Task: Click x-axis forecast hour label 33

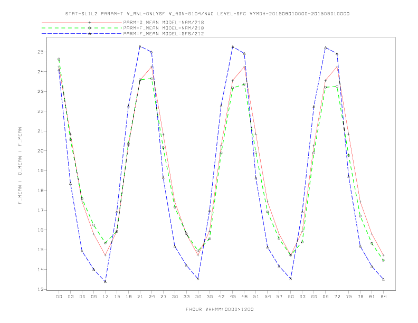Action: [x=186, y=297]
